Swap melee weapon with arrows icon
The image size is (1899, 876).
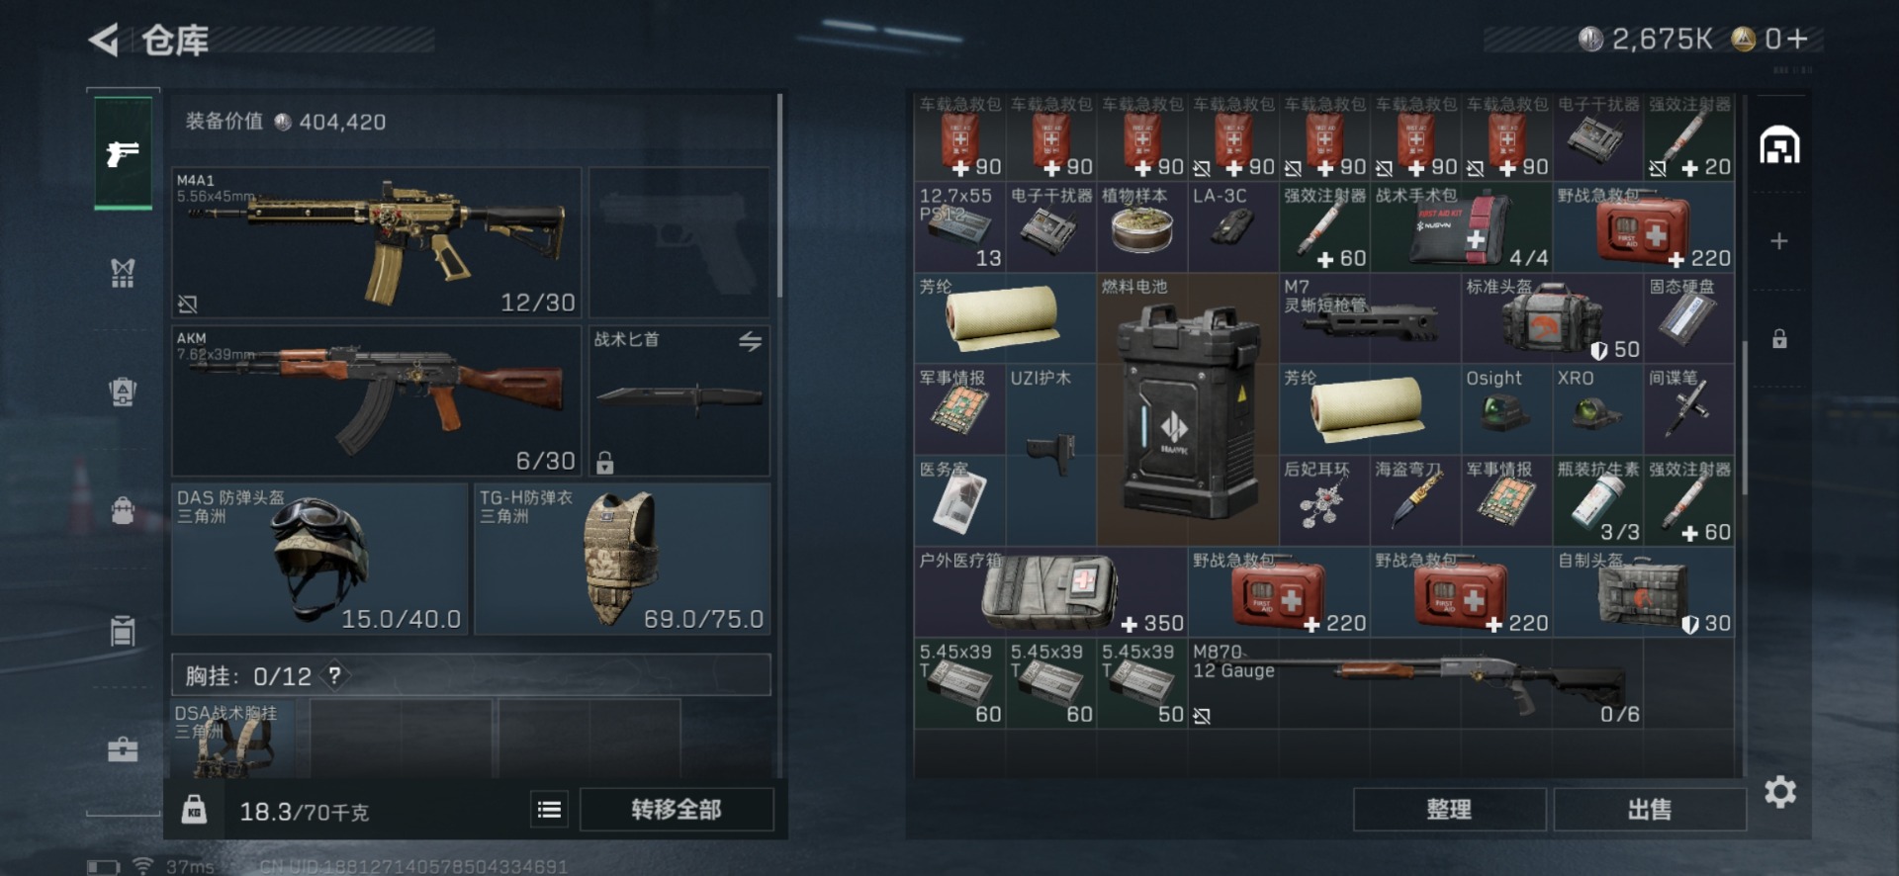[x=750, y=341]
